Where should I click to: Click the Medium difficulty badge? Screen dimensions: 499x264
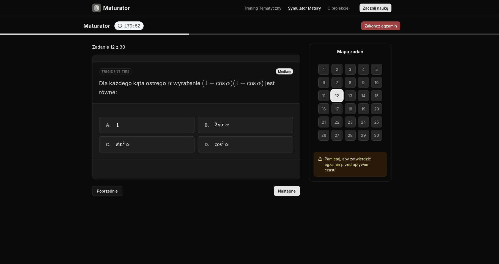click(284, 71)
